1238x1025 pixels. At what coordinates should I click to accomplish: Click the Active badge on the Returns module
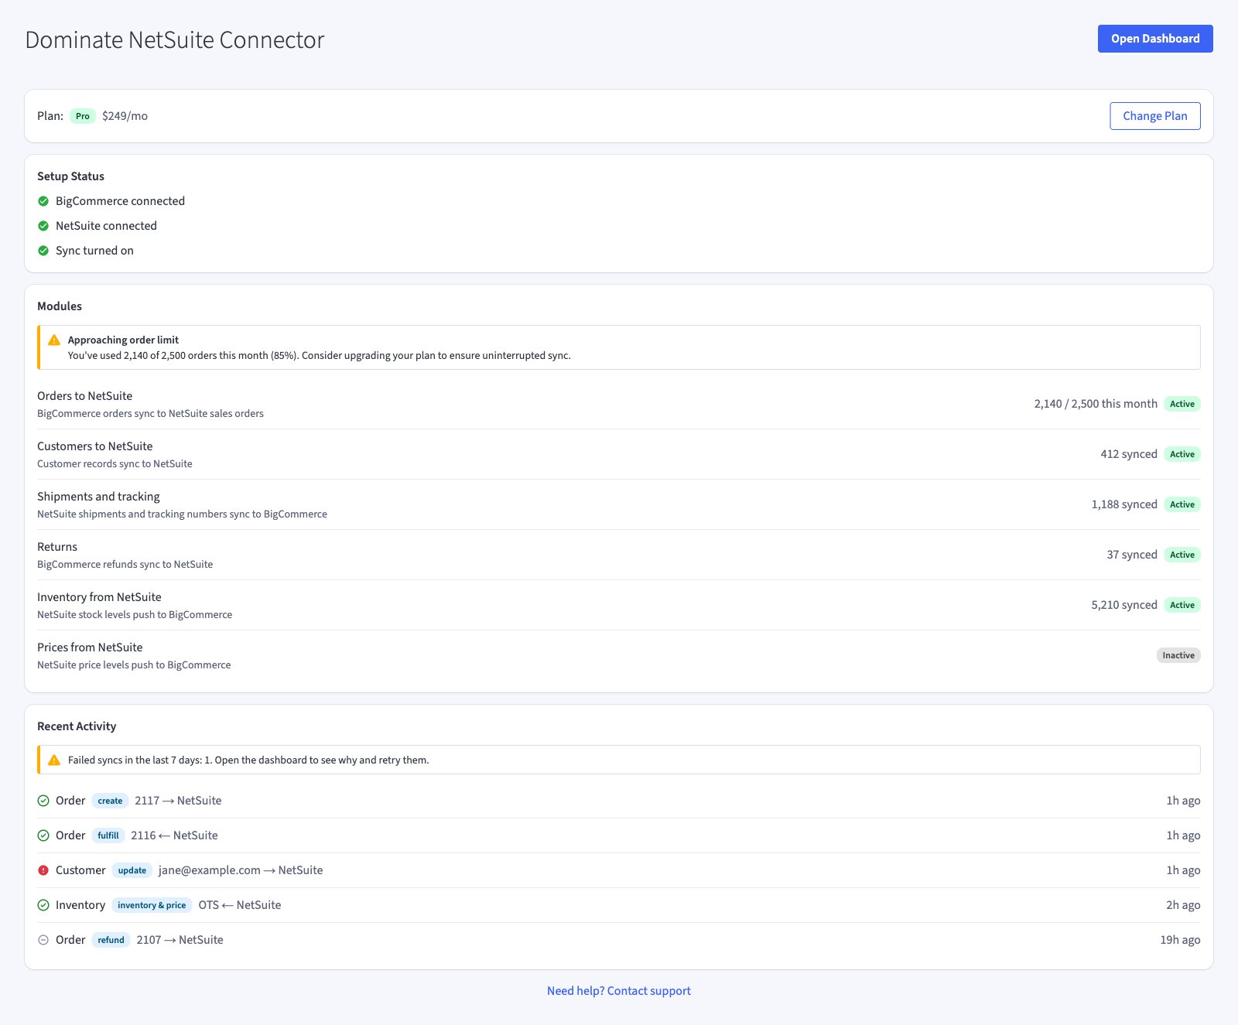[x=1182, y=555]
